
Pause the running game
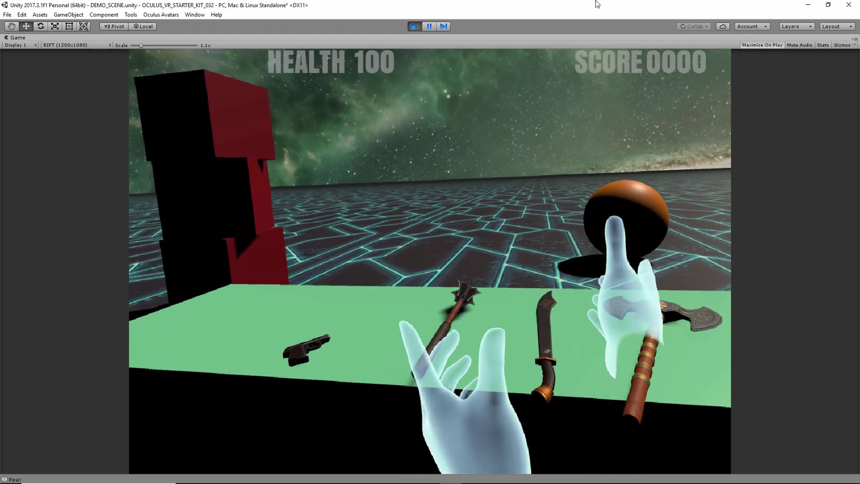pos(429,27)
